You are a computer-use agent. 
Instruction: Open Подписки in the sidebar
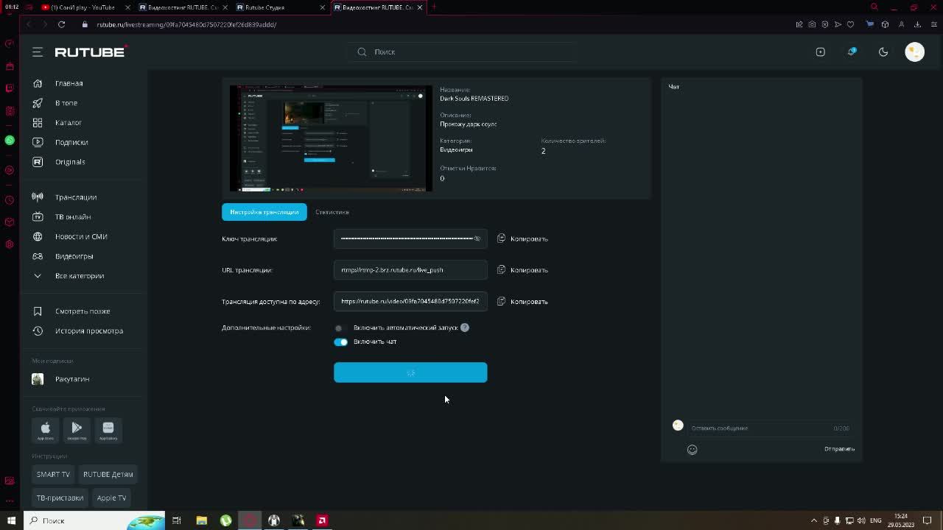[x=71, y=142]
